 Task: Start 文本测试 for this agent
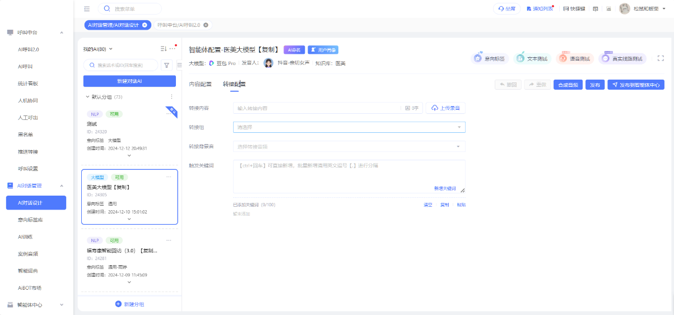(x=532, y=58)
